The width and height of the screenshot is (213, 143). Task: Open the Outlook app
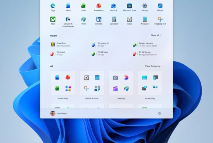[x=114, y=7]
